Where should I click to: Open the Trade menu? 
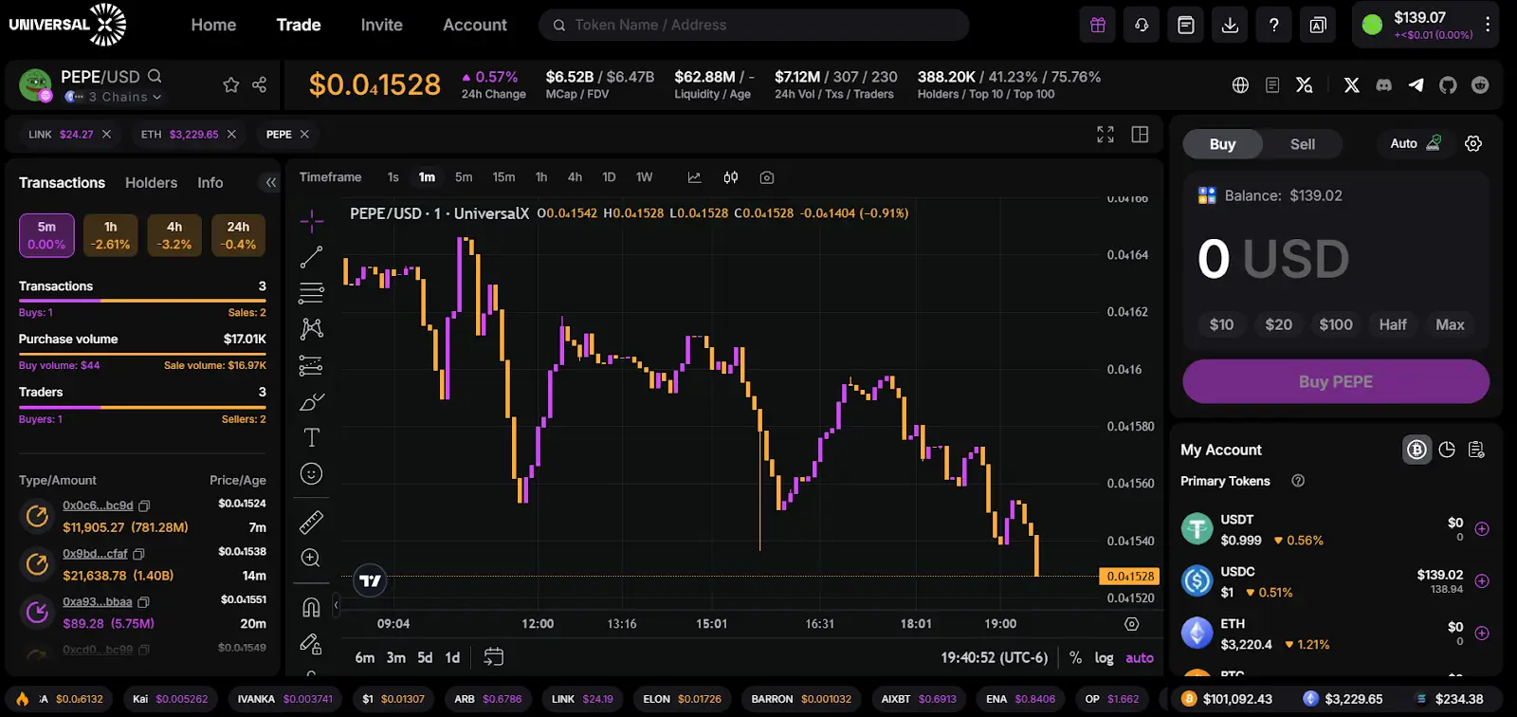299,26
